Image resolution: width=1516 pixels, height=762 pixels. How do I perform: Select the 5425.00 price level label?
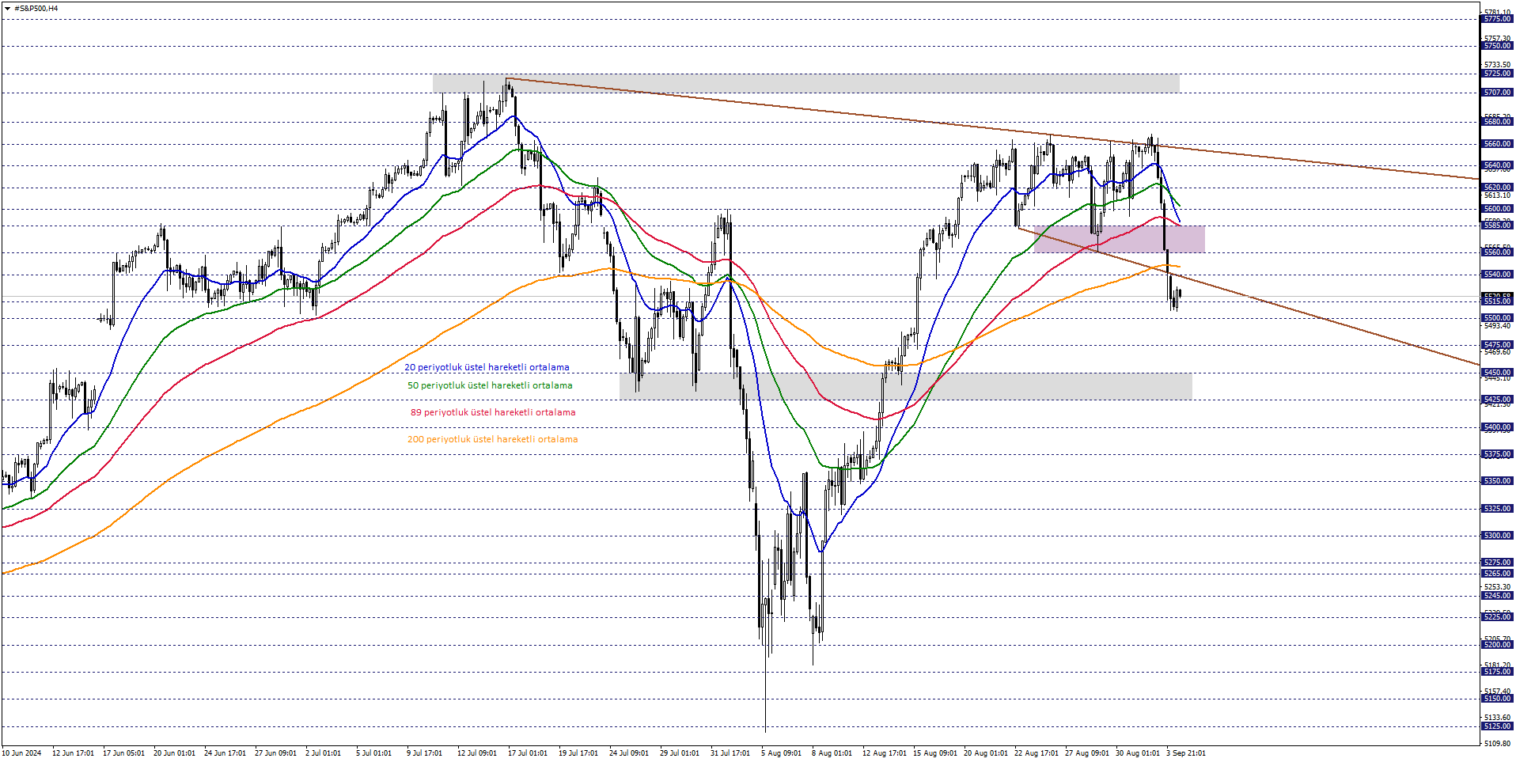(1497, 400)
